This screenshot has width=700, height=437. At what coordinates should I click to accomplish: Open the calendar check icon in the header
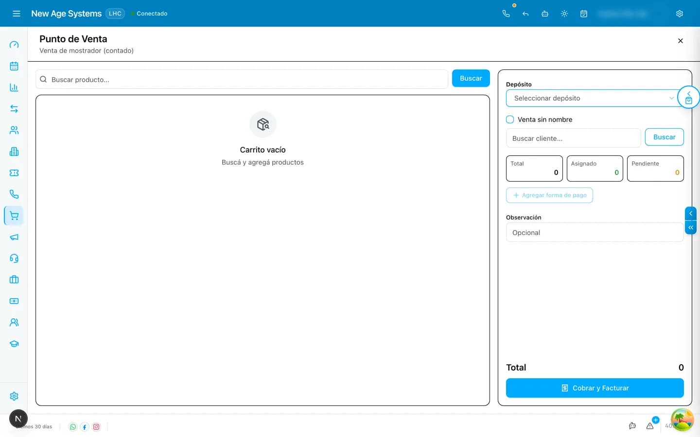(584, 14)
